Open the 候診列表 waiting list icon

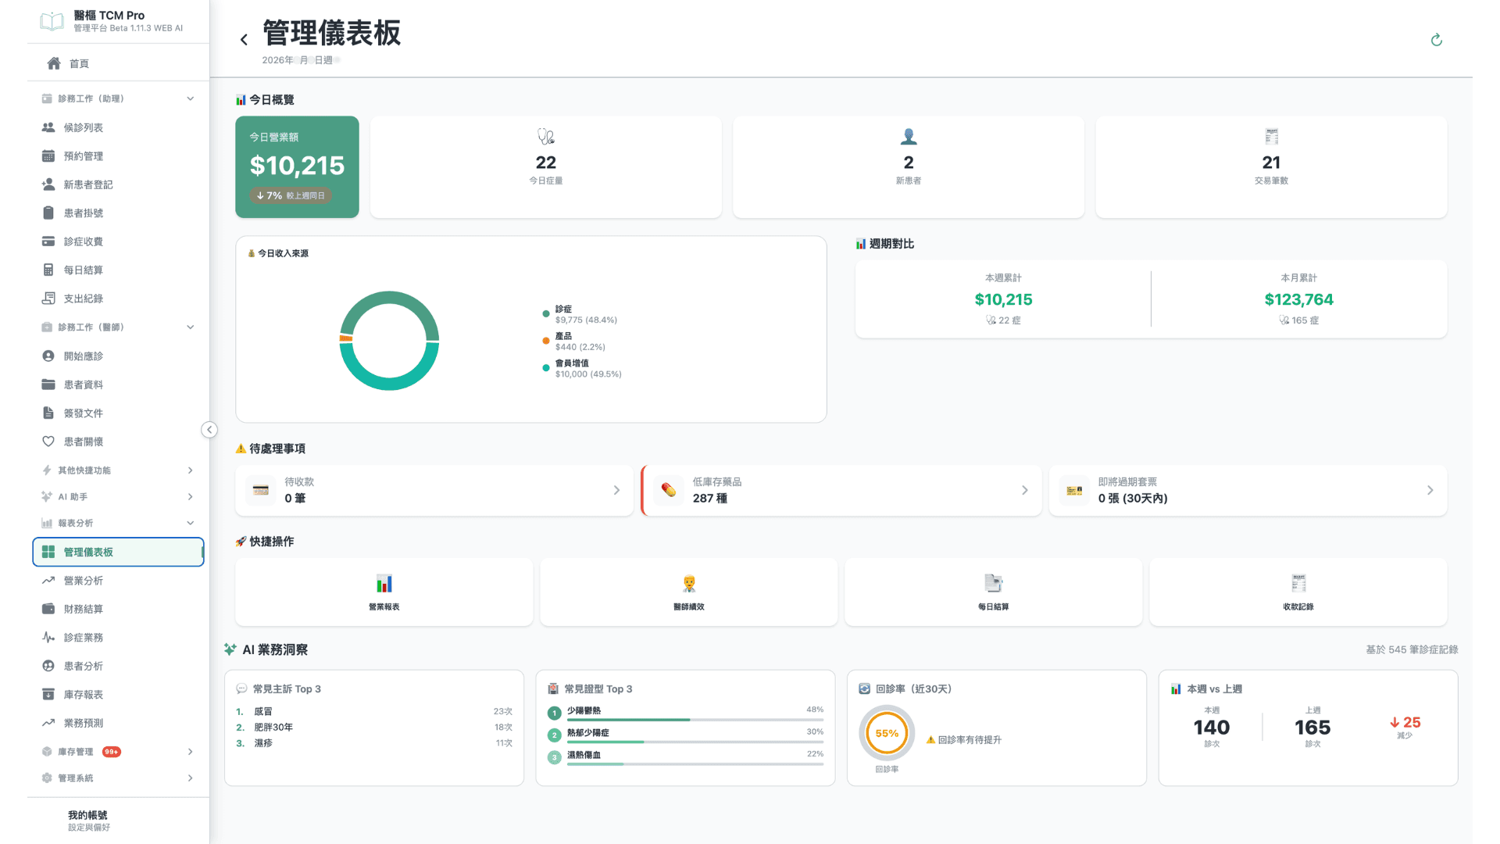[x=48, y=127]
